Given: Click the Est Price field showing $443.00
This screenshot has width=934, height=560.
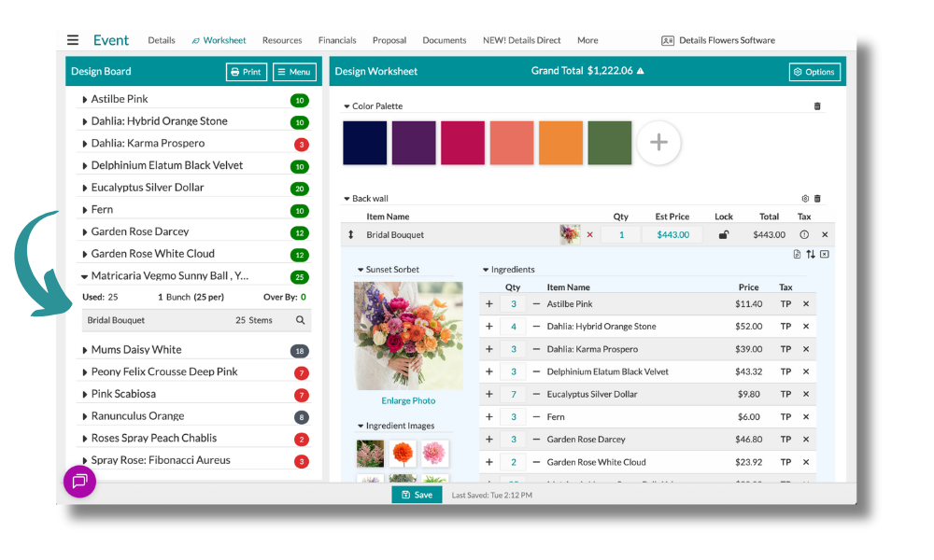Looking at the screenshot, I should 672,235.
